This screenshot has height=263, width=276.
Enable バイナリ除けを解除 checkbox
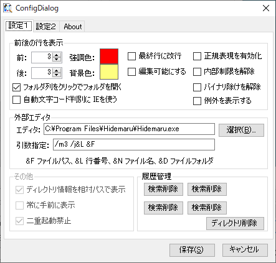click(x=197, y=87)
